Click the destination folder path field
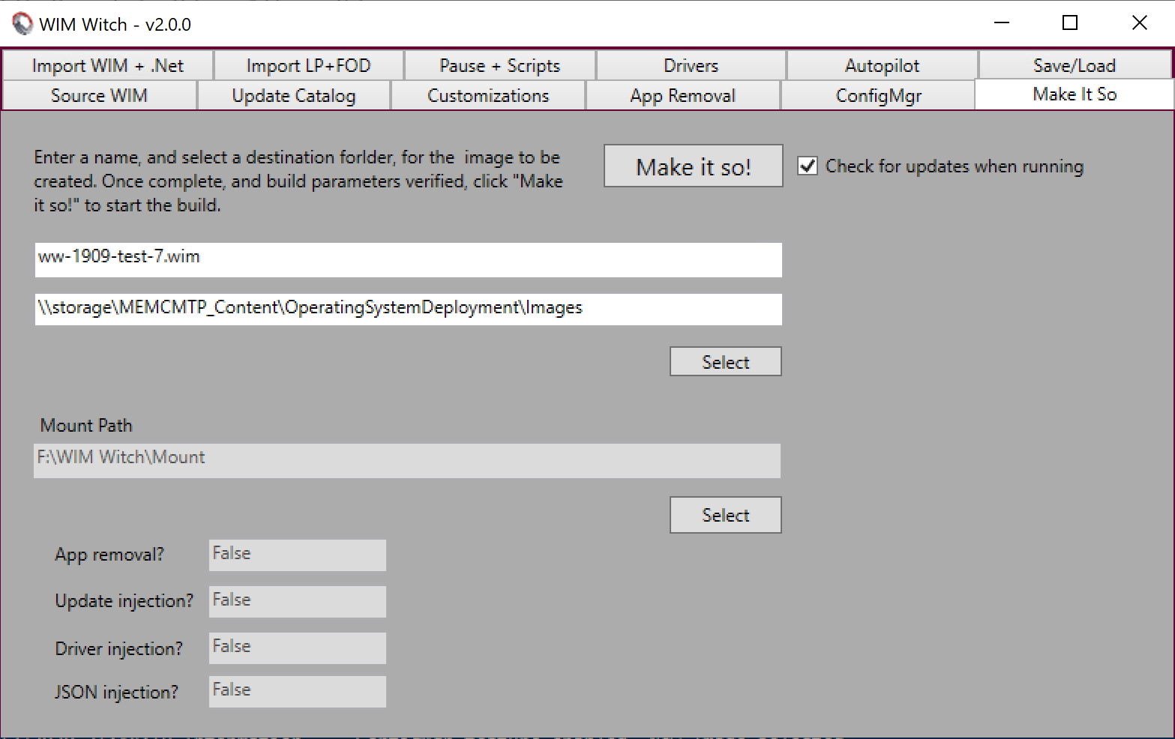The image size is (1175, 739). (409, 309)
